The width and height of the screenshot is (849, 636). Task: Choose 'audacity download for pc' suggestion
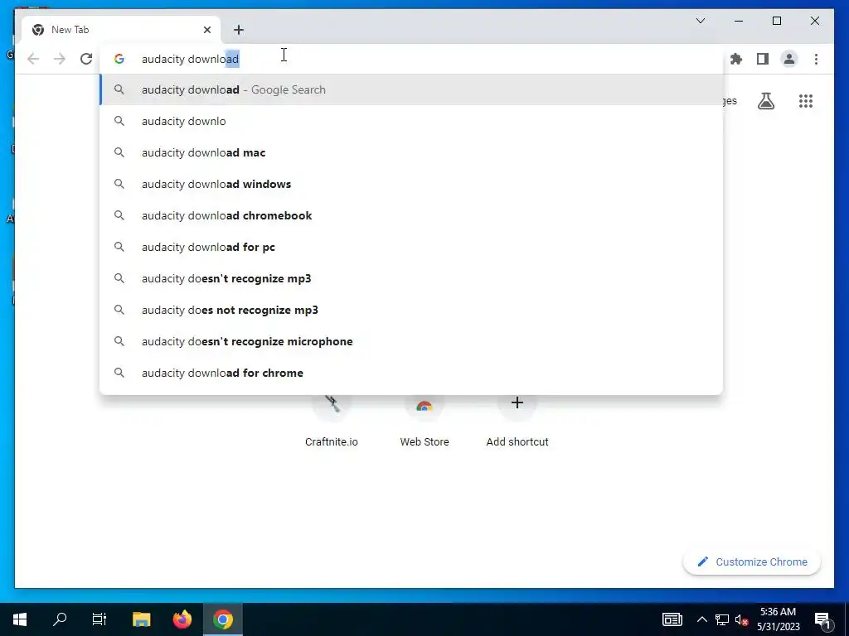coord(411,247)
